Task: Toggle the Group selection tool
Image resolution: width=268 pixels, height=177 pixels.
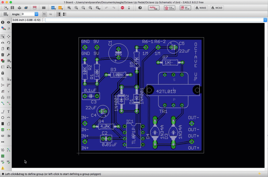Action: [3, 36]
